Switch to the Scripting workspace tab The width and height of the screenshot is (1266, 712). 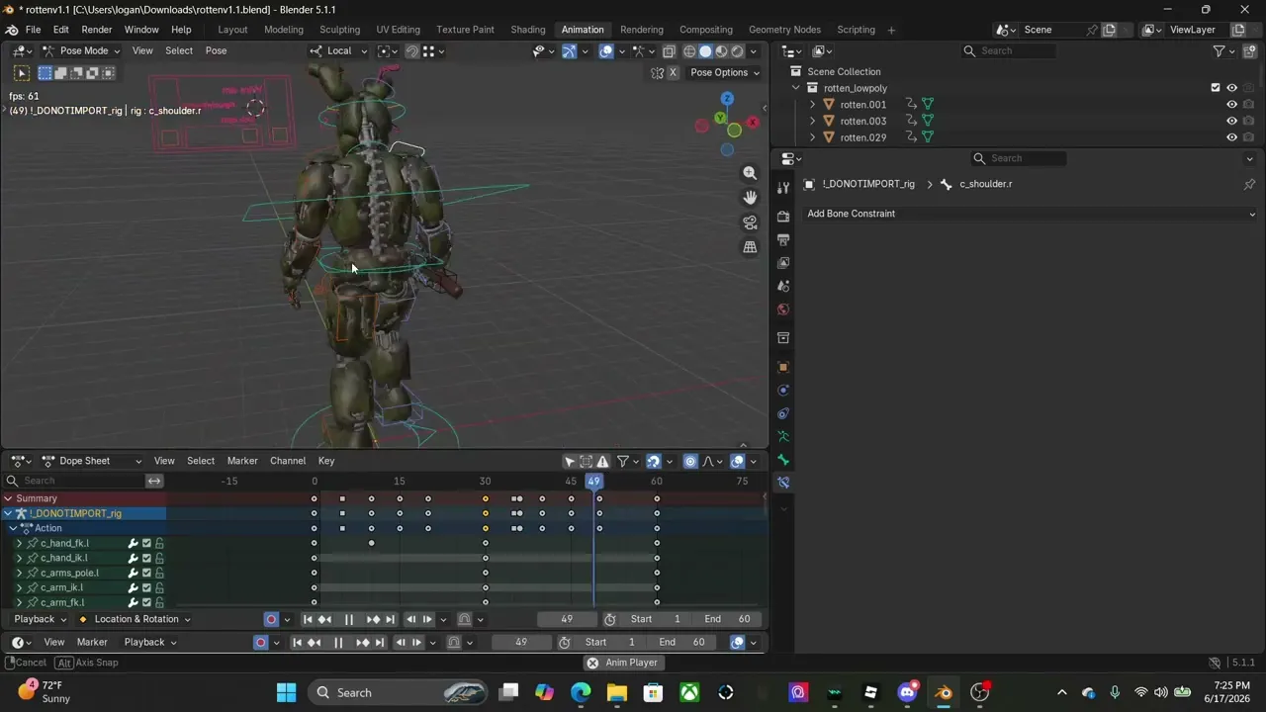[x=856, y=30]
